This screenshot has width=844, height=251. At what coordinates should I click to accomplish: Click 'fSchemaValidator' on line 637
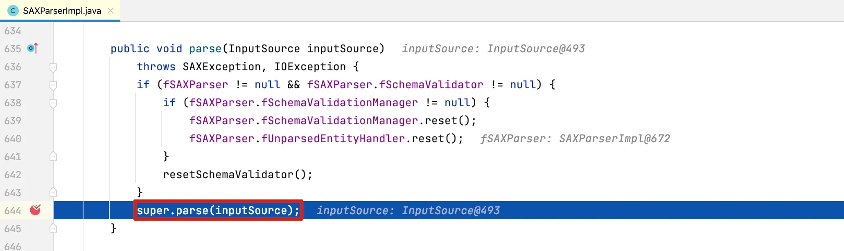[431, 85]
